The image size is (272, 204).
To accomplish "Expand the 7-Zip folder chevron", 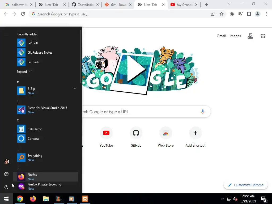I will [x=75, y=88].
